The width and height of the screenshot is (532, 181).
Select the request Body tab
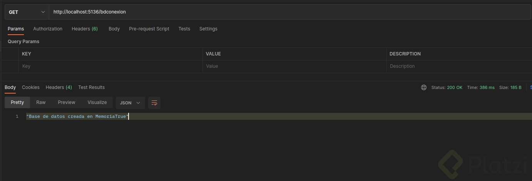(x=114, y=29)
